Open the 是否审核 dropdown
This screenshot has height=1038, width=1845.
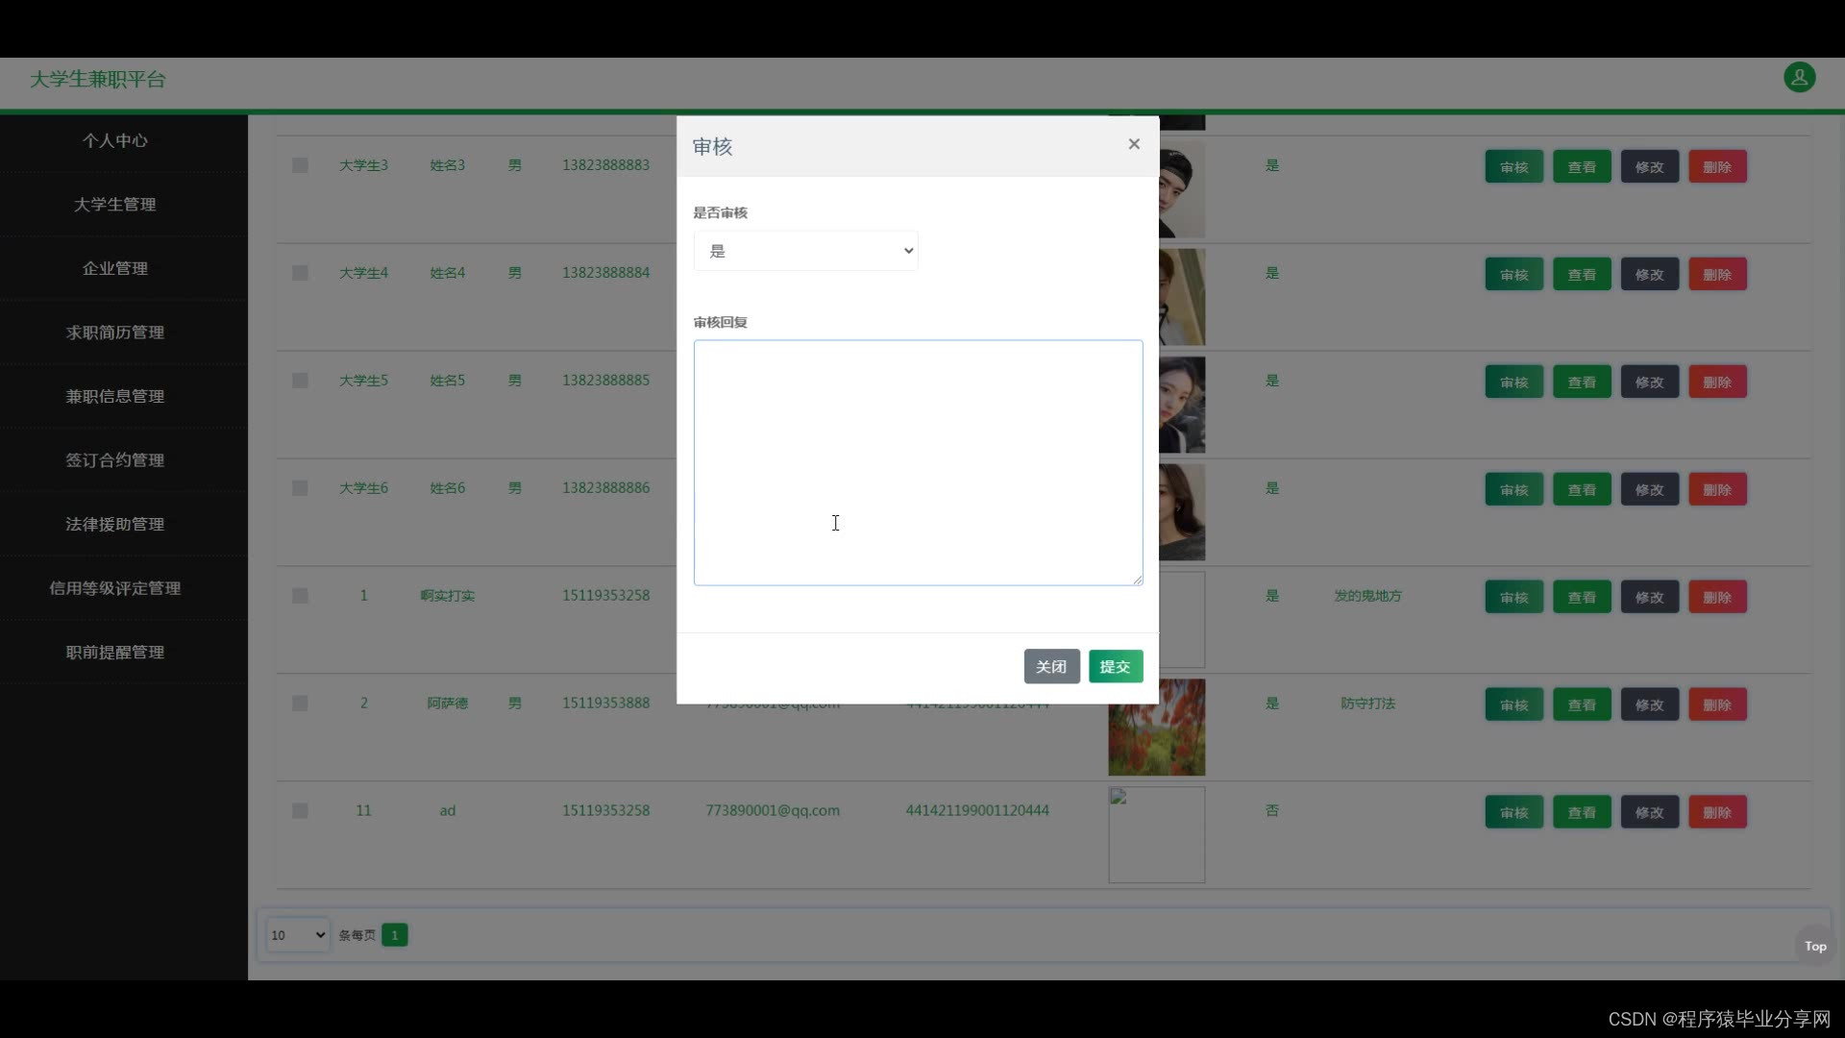pyautogui.click(x=805, y=251)
